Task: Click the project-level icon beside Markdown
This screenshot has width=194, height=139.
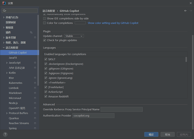Action: (35, 93)
